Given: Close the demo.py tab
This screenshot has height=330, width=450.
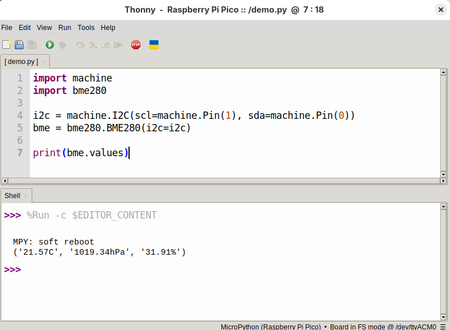Looking at the screenshot, I should coord(43,61).
